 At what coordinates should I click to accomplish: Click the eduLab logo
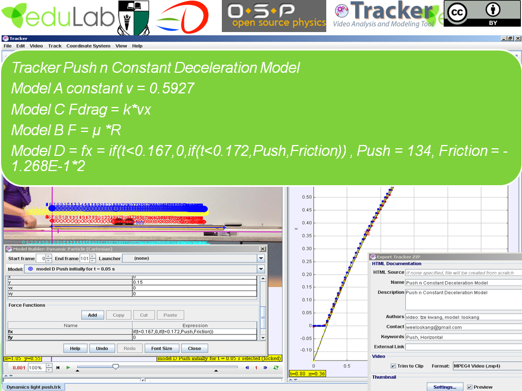58,15
